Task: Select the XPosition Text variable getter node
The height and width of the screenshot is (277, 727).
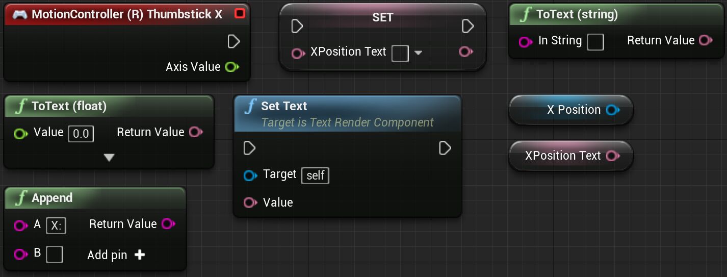Action: (563, 156)
